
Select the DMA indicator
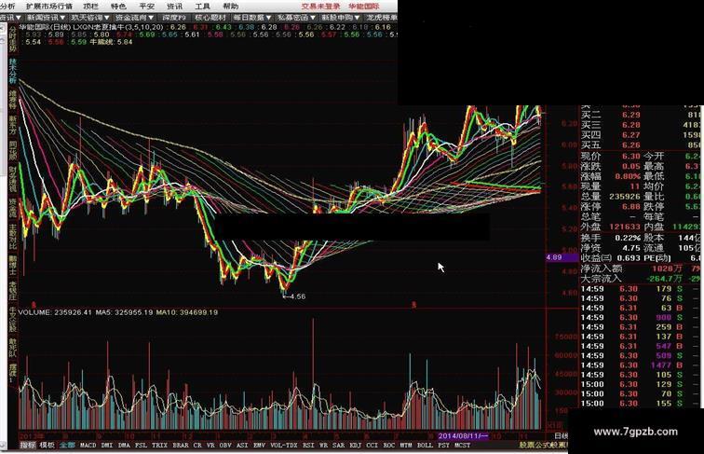pos(124,445)
